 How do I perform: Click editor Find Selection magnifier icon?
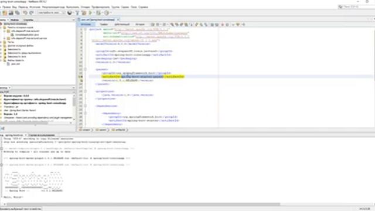[x=172, y=25]
